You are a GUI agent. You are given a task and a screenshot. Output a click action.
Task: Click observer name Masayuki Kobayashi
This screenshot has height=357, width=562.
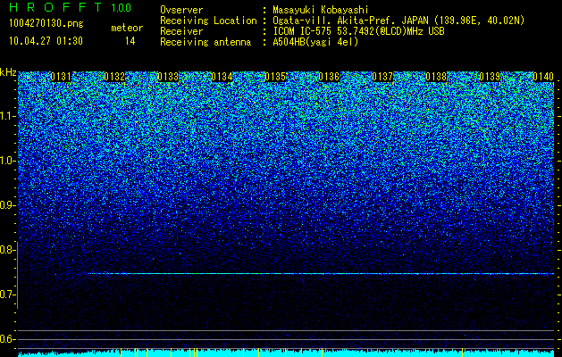pos(320,10)
